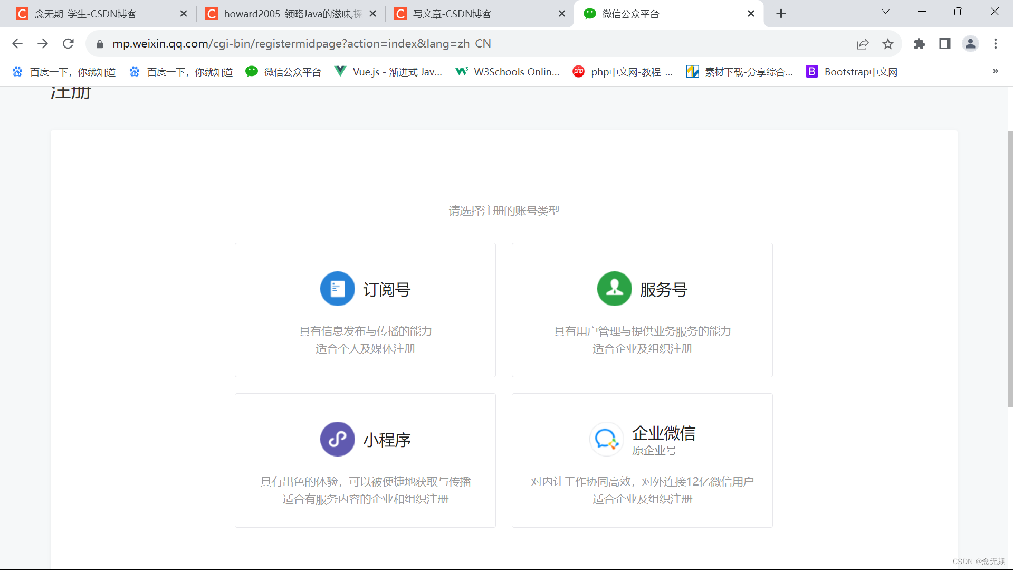This screenshot has height=570, width=1013.
Task: Click the purple 小程序 icon
Action: point(338,439)
